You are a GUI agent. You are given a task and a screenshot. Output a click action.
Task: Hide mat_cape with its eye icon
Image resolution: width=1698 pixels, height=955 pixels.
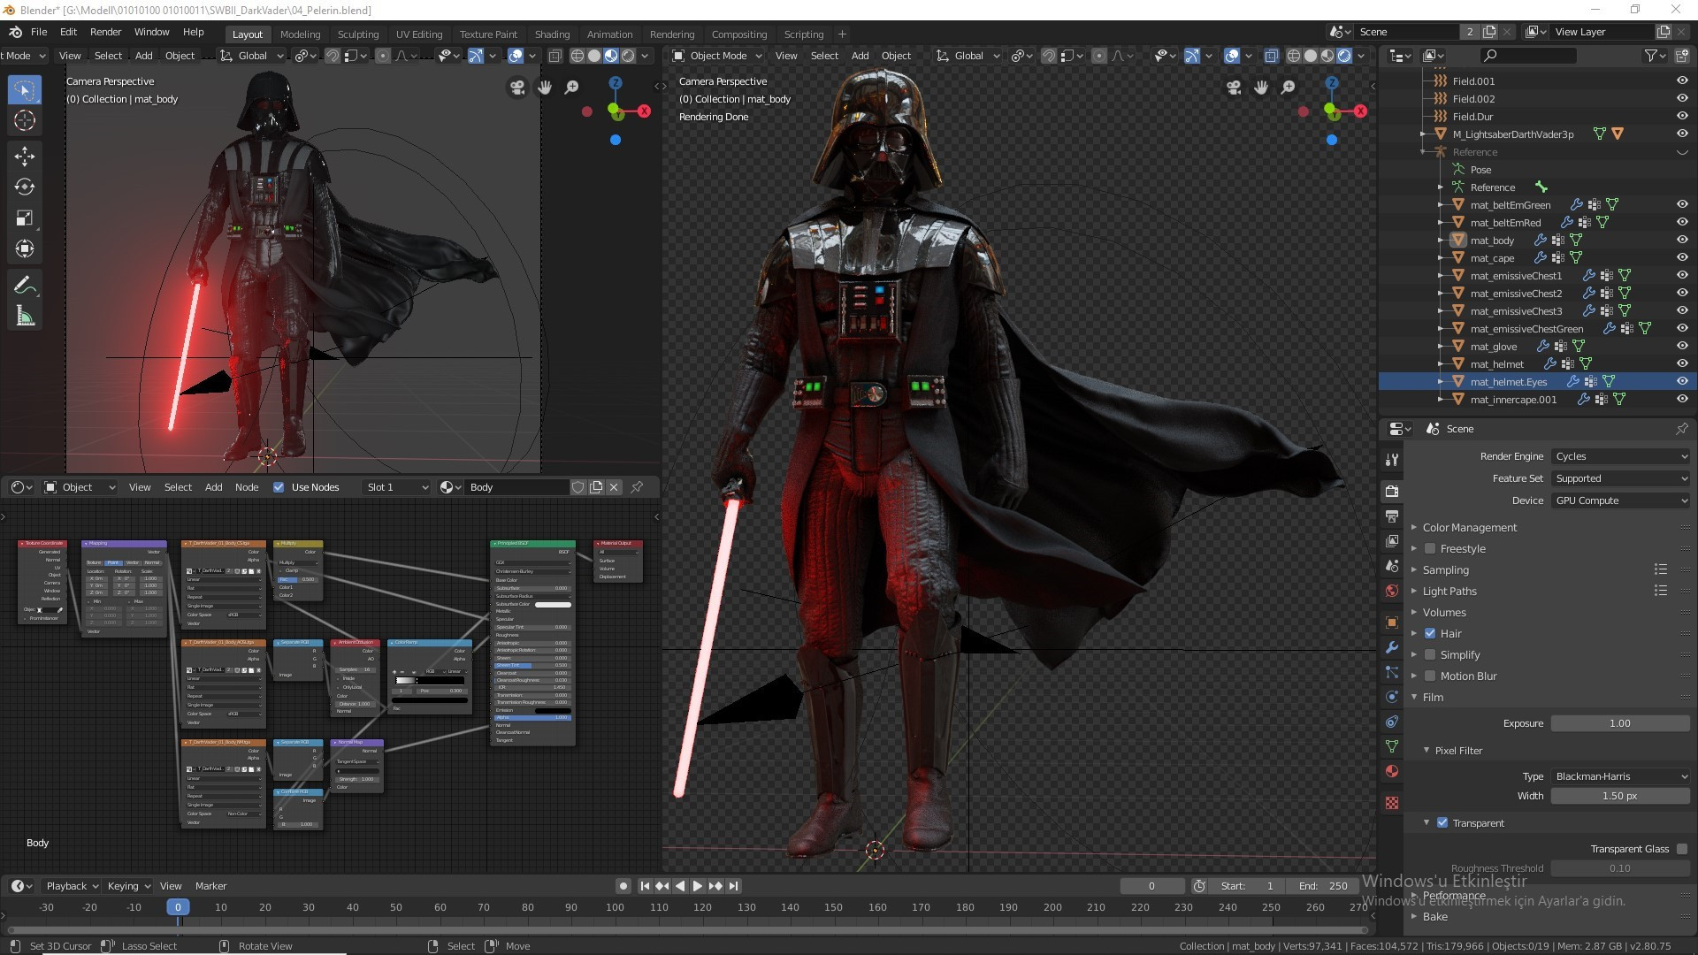1681,258
